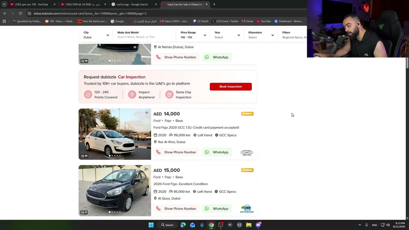409x230 pixels.
Task: Click the Chrome icon in the taskbar
Action: tap(211, 225)
